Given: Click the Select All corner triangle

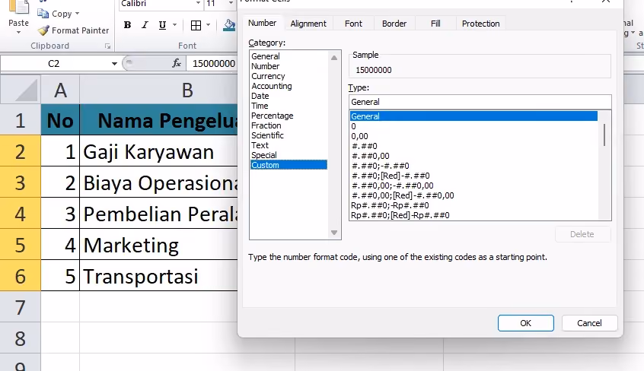Looking at the screenshot, I should pos(27,90).
